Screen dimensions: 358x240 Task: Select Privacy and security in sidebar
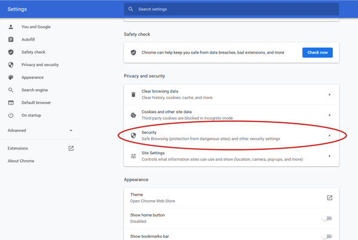click(40, 65)
